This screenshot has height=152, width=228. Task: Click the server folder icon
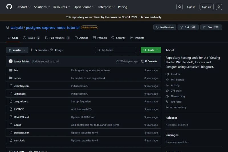(x=11, y=78)
